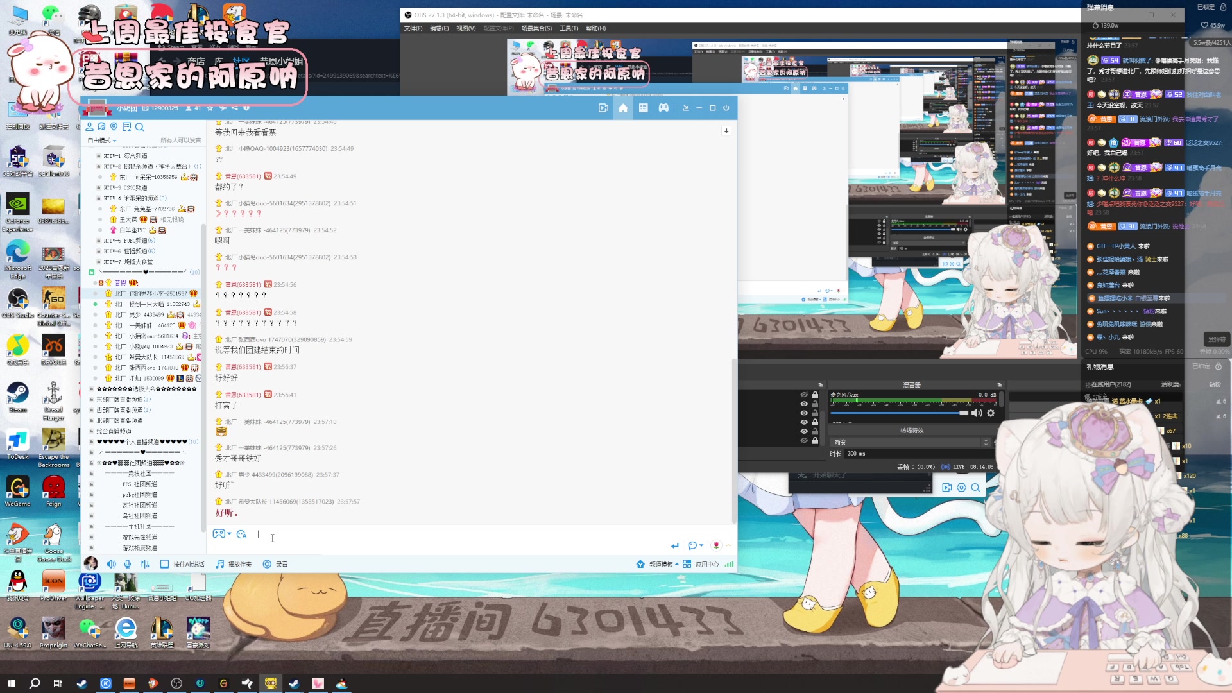Open the game controller tab icon
This screenshot has width=1232, height=693.
tap(663, 108)
